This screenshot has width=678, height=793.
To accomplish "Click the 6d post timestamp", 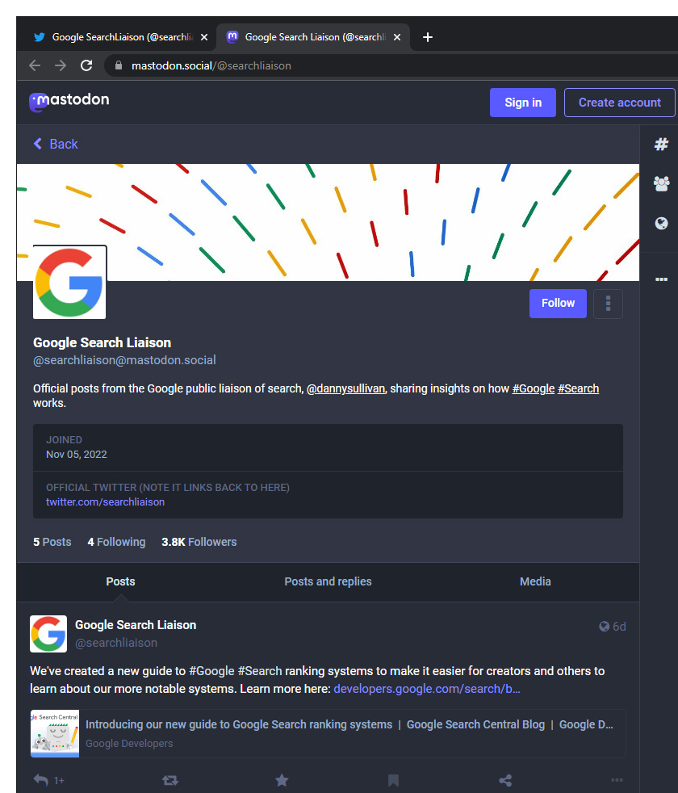I will click(x=619, y=627).
